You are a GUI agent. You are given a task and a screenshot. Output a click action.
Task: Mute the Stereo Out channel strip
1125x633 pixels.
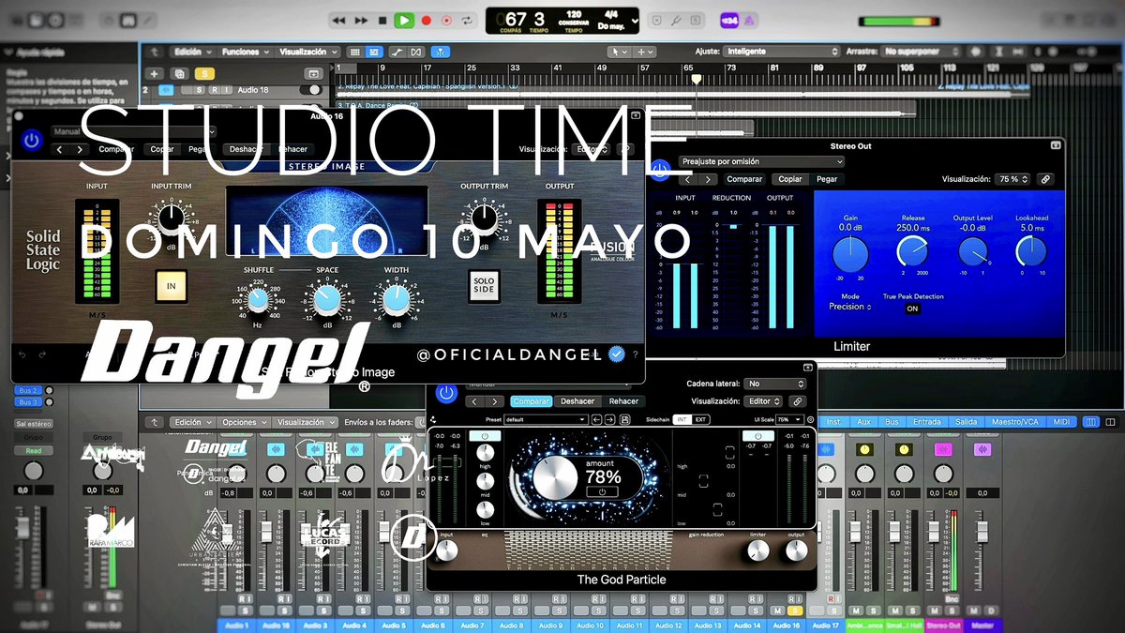[x=937, y=610]
